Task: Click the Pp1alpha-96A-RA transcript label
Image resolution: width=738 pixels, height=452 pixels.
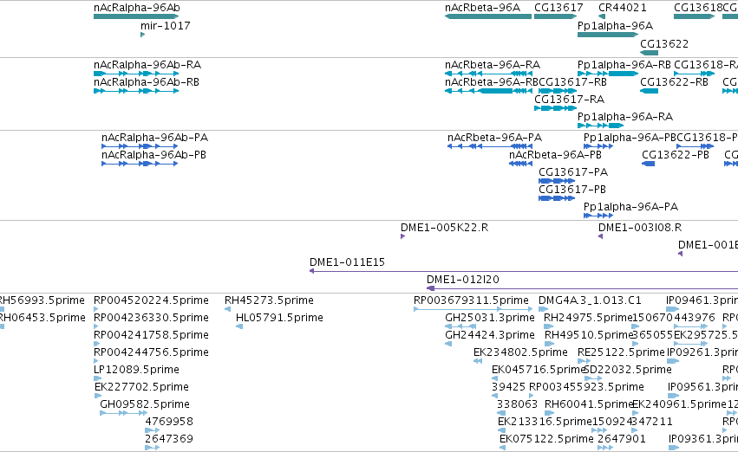Action: point(625,117)
